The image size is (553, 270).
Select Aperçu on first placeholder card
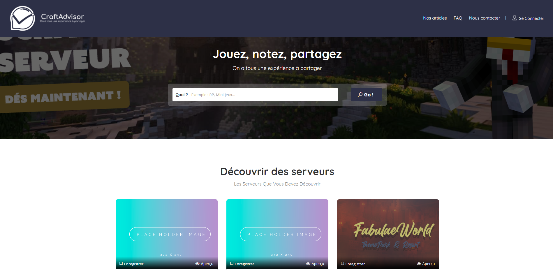pos(207,264)
